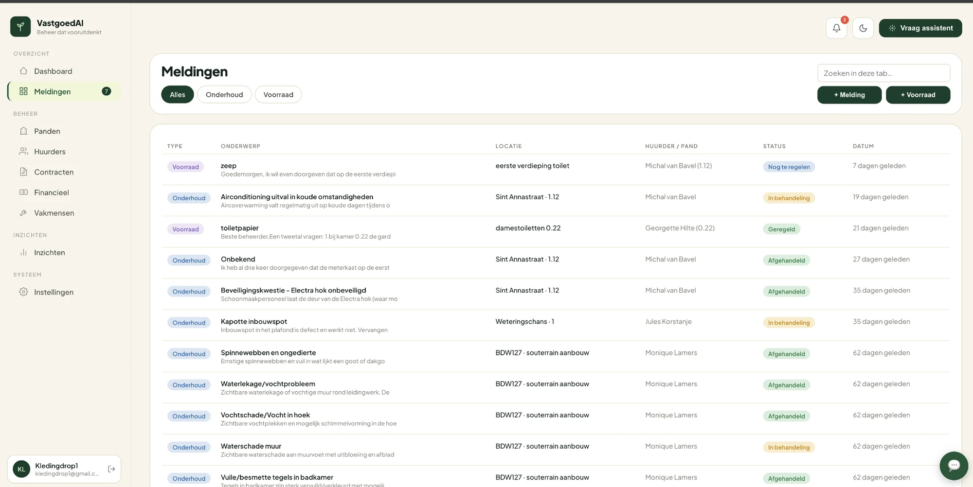973x487 pixels.
Task: Click the VastgoedAI leaf logo icon
Action: (20, 27)
